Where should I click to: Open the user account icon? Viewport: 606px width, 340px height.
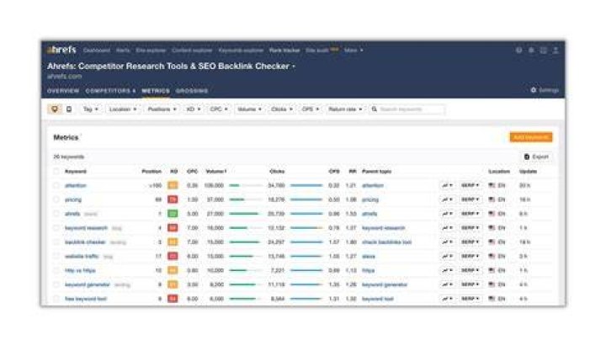coord(555,50)
